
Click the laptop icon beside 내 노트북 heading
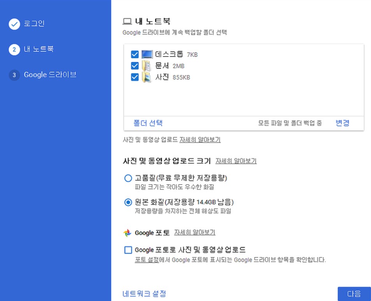pos(127,21)
